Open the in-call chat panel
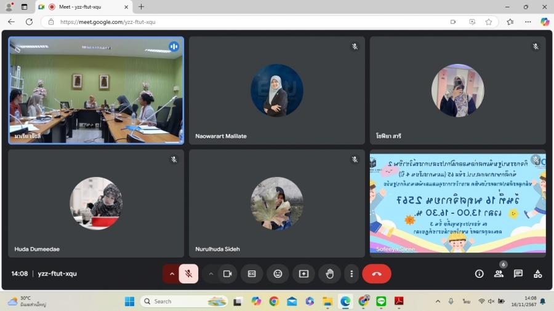Screen dimensions: 554x311 518,274
